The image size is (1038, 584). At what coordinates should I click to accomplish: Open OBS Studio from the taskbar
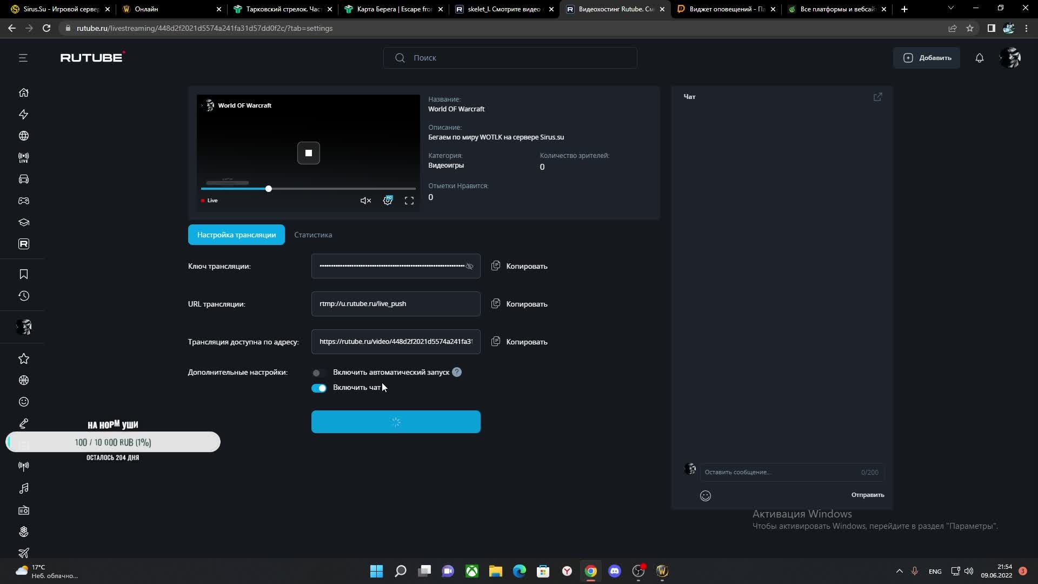(x=638, y=571)
